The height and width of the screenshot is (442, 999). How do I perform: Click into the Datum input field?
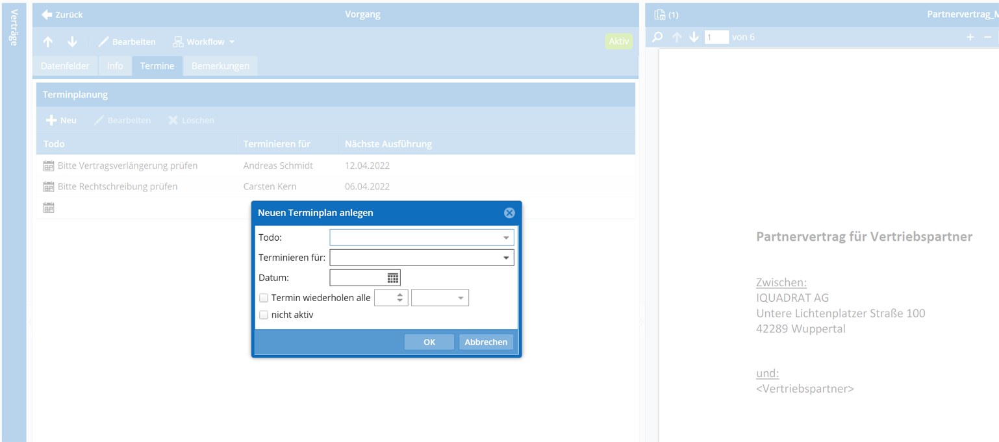pyautogui.click(x=357, y=278)
